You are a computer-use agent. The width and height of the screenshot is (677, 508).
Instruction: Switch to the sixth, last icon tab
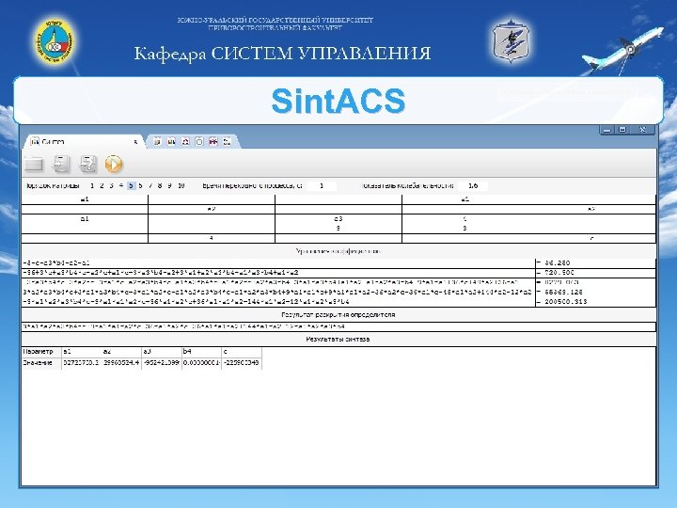pos(228,142)
